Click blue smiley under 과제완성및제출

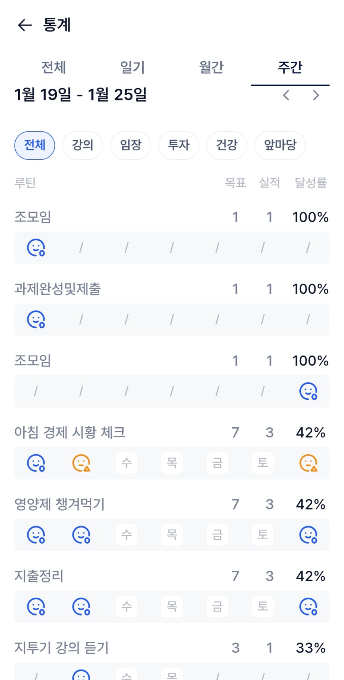click(36, 319)
